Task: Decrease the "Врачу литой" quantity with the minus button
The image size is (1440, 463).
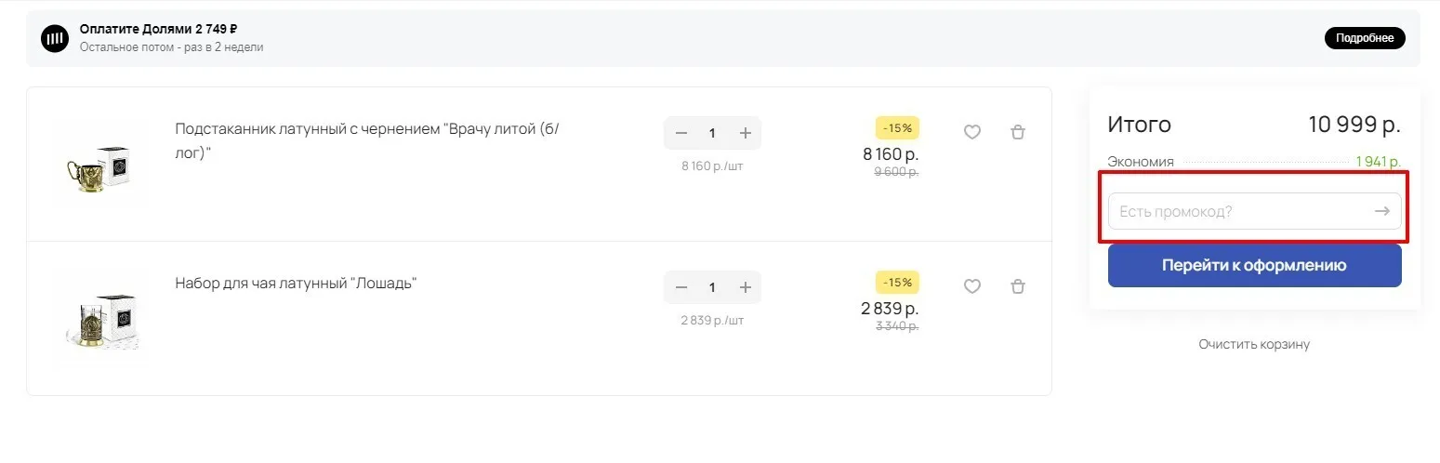Action: pyautogui.click(x=681, y=133)
